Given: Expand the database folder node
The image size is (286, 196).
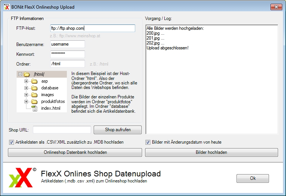Looking at the screenshot, I should 26,88.
